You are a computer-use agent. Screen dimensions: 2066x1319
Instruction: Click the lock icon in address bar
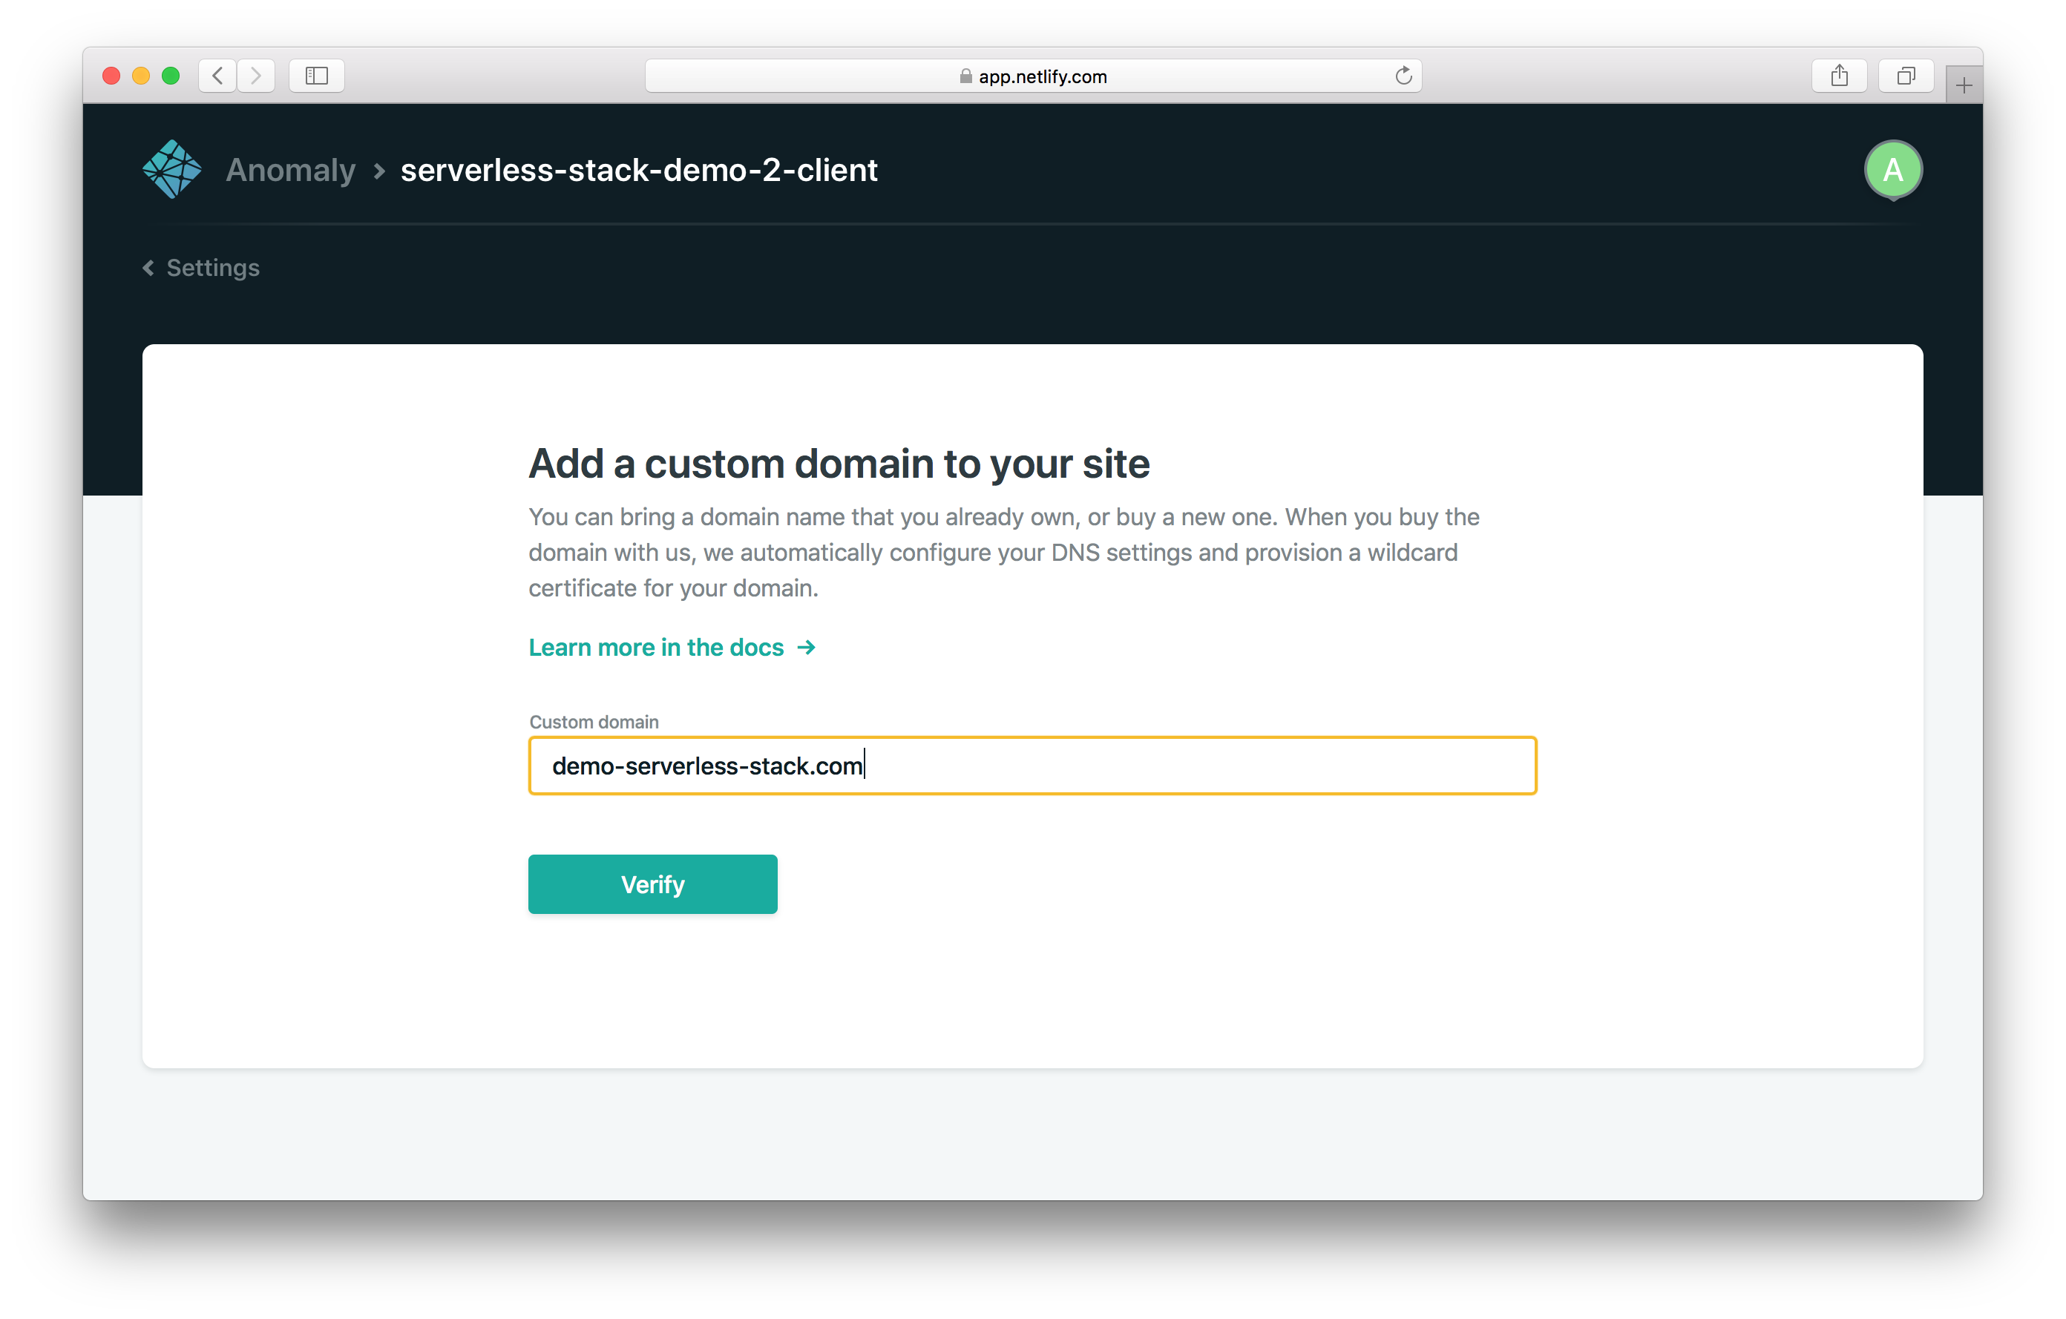pyautogui.click(x=965, y=76)
